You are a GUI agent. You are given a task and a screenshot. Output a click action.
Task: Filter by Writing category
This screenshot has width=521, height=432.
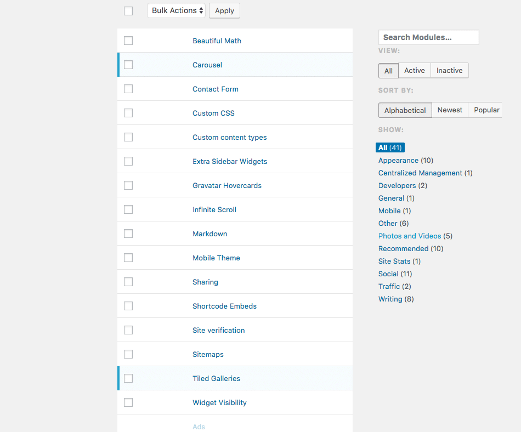coord(390,299)
